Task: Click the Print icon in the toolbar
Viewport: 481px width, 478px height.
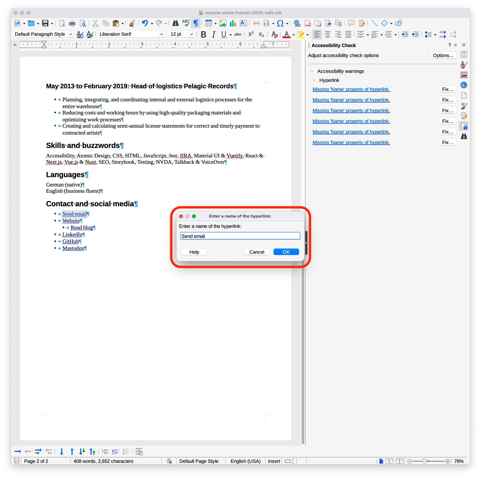Action: tap(72, 23)
